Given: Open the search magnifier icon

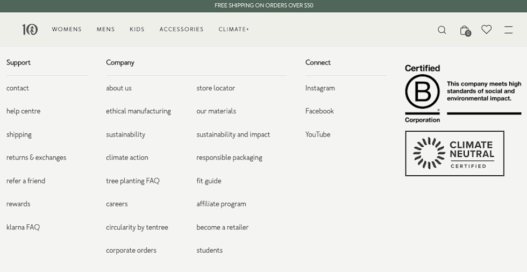Looking at the screenshot, I should point(441,30).
